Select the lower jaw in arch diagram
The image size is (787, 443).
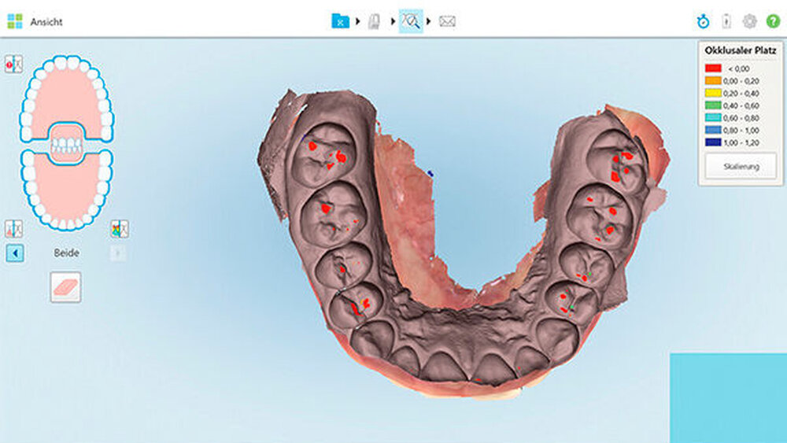point(66,193)
